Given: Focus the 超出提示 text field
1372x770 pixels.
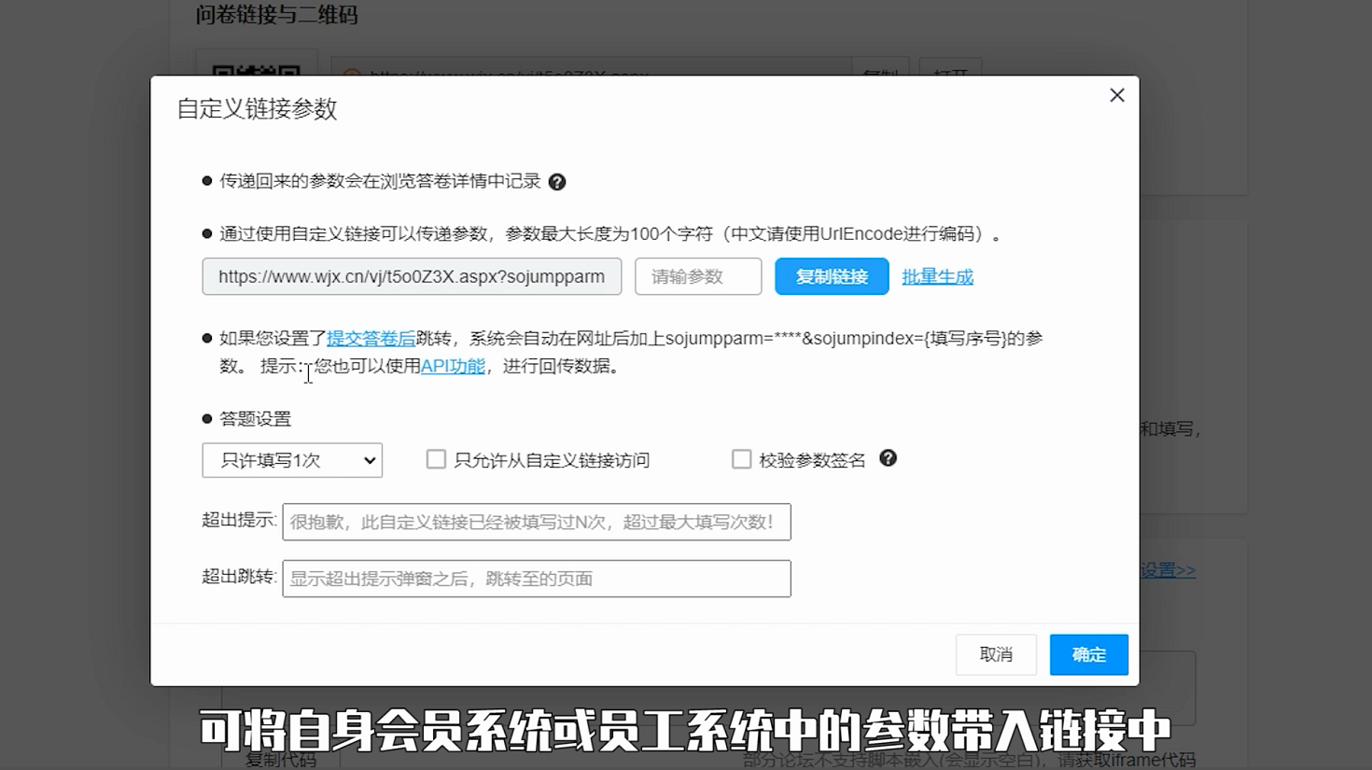Looking at the screenshot, I should point(537,522).
